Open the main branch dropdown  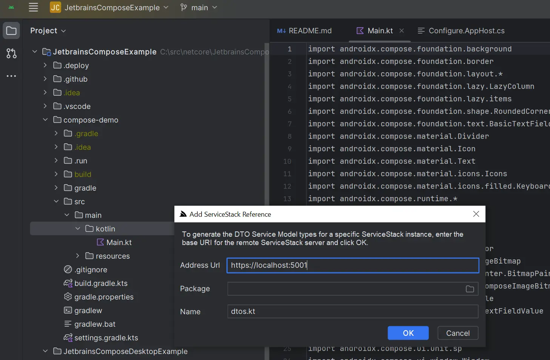(x=199, y=8)
